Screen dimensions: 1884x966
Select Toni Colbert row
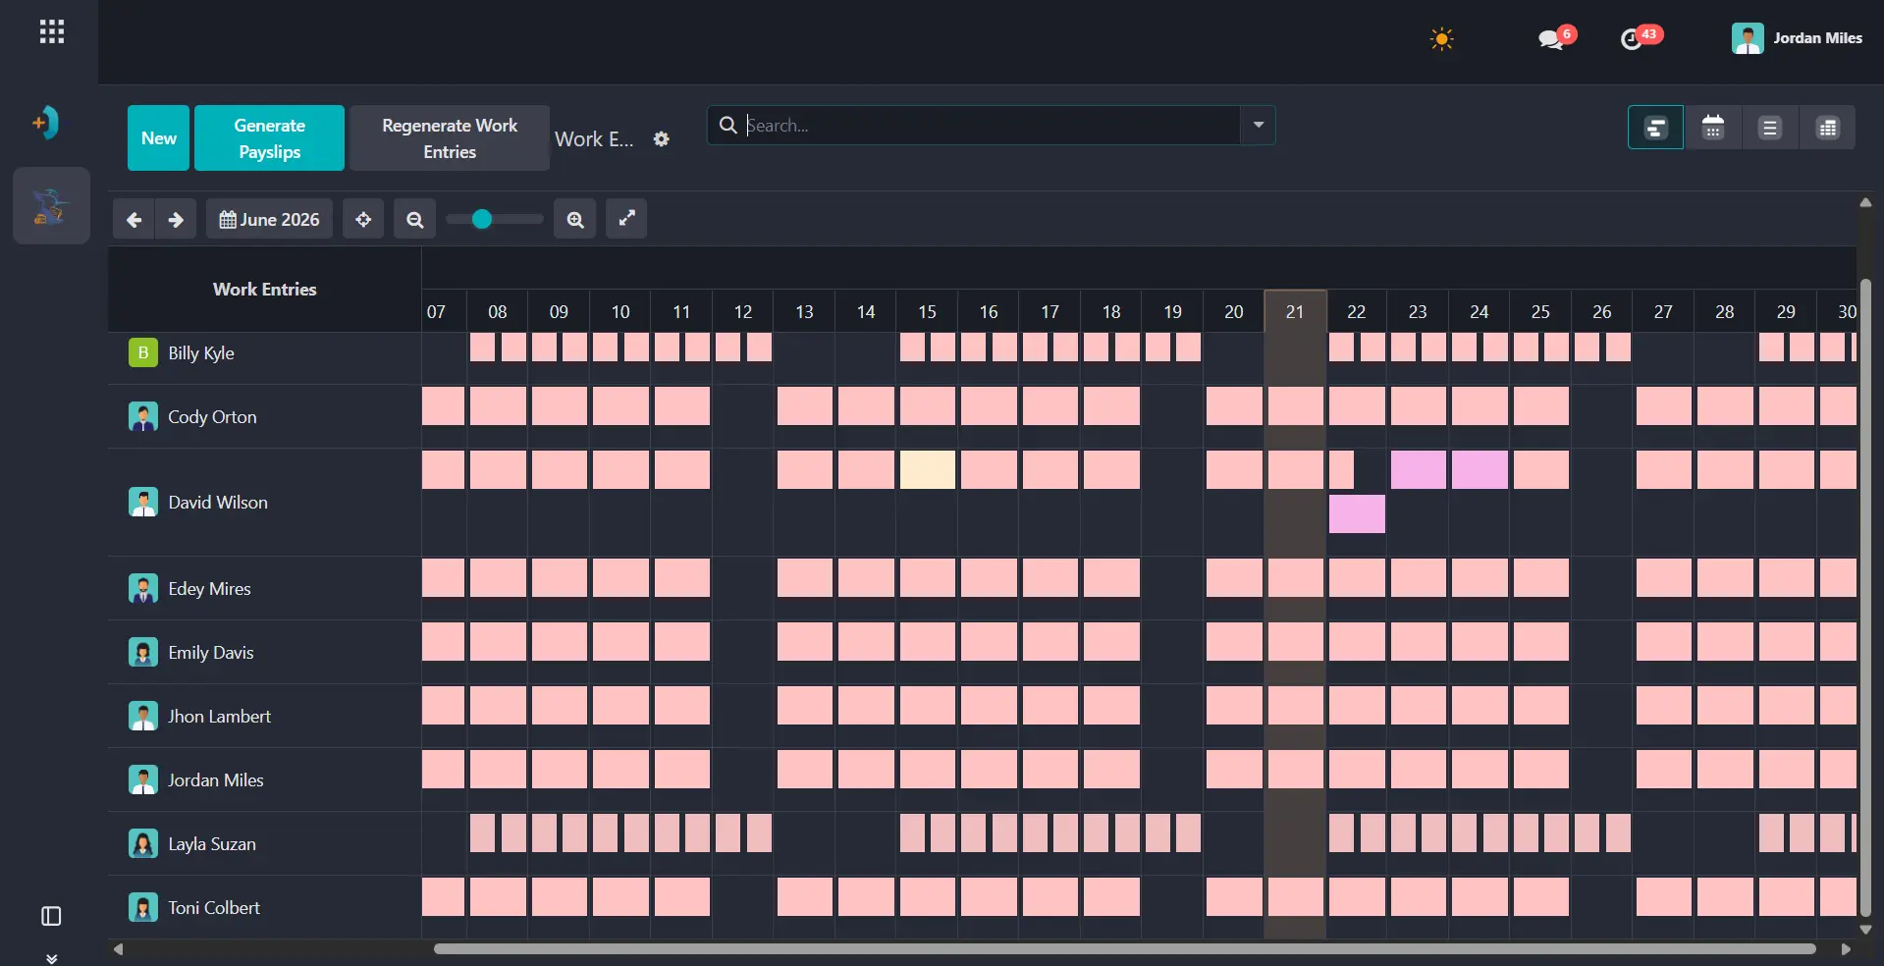(264, 907)
